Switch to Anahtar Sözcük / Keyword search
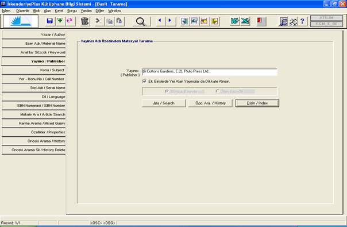347x227 pixels. click(x=34, y=52)
